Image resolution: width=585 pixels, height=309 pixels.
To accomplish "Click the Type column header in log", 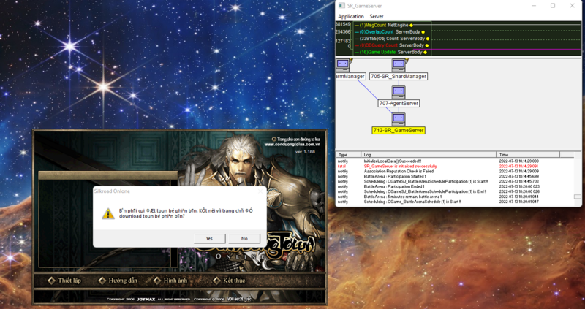I will (x=349, y=154).
